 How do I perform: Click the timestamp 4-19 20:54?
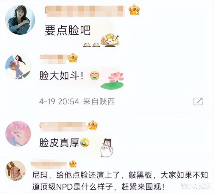[x=59, y=102]
